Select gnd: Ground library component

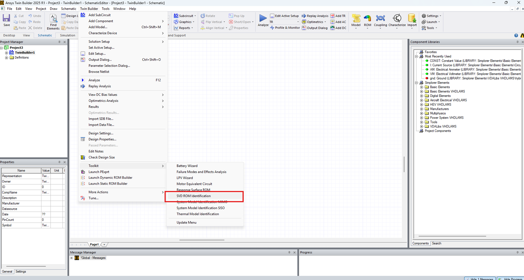(x=473, y=78)
